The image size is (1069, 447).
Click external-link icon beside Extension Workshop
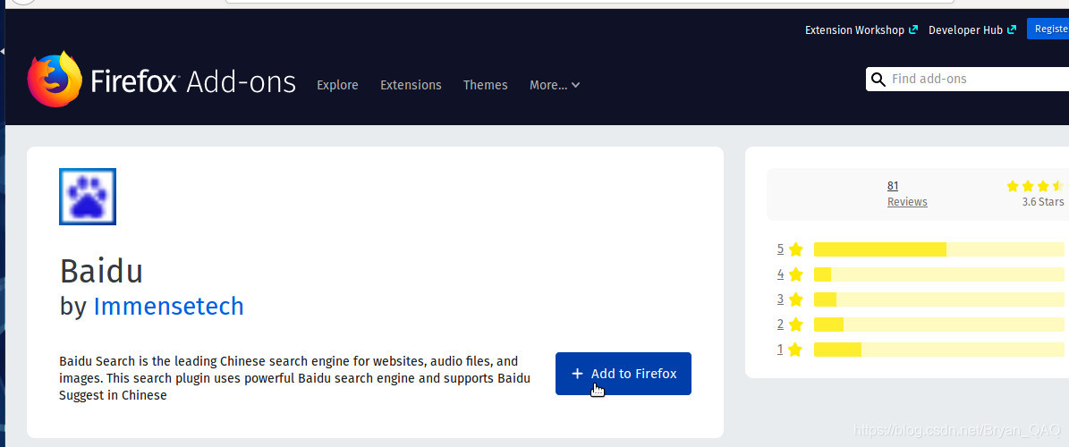click(x=913, y=30)
